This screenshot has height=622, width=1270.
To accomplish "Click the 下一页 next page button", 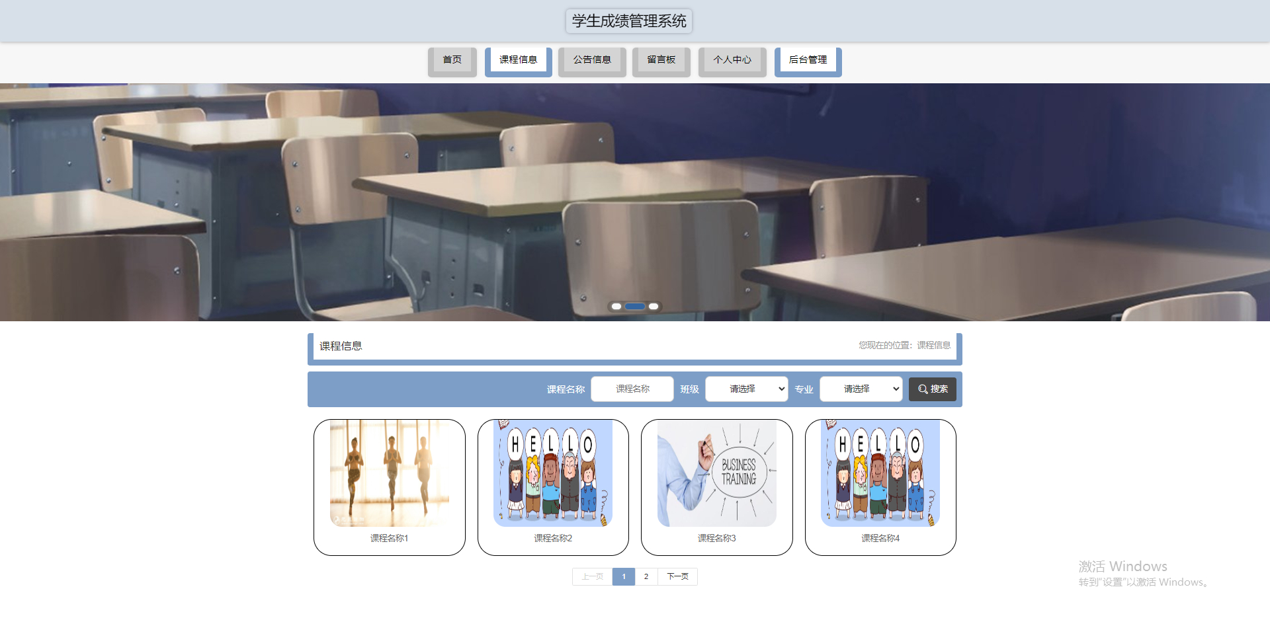I will point(677,576).
